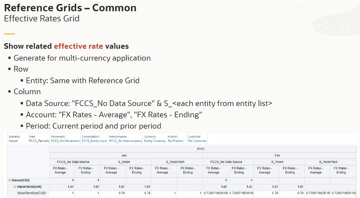Click VisionTech(EUR) Feb S_Vision Average 1.07 cell

[x=266, y=187]
